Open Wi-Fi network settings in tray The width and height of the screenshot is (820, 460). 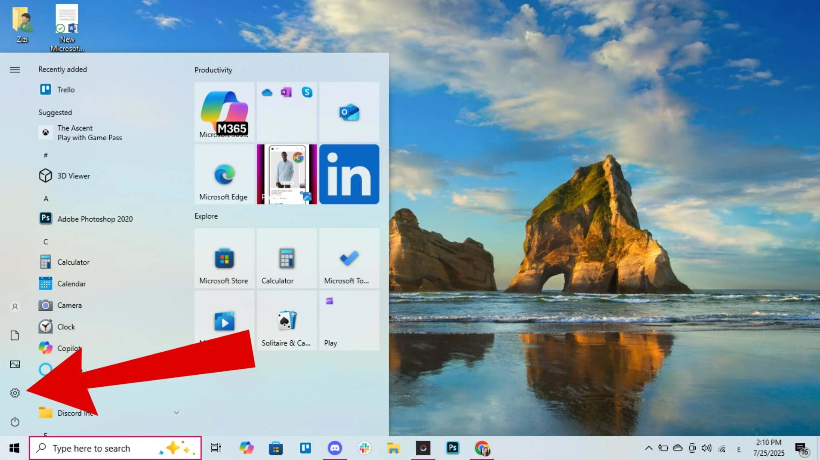click(722, 448)
